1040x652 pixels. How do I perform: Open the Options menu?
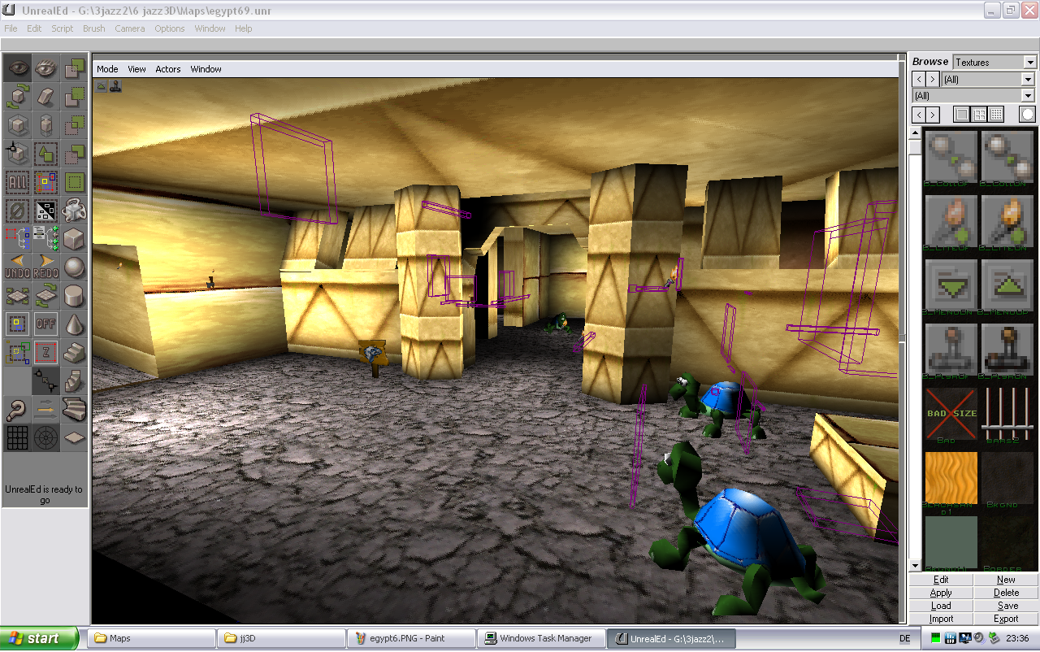tap(170, 28)
